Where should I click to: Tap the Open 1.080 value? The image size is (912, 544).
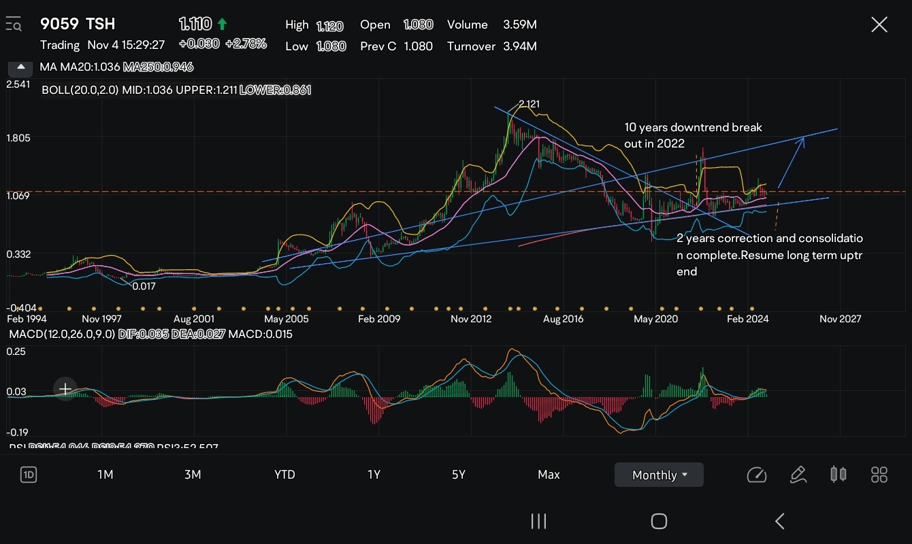418,24
